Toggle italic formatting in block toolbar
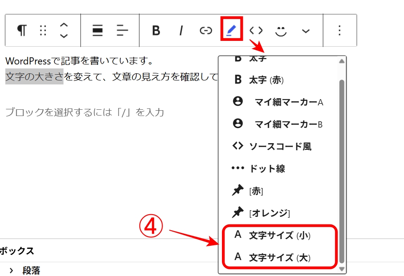Screen dimensions: 404x276 tap(181, 30)
